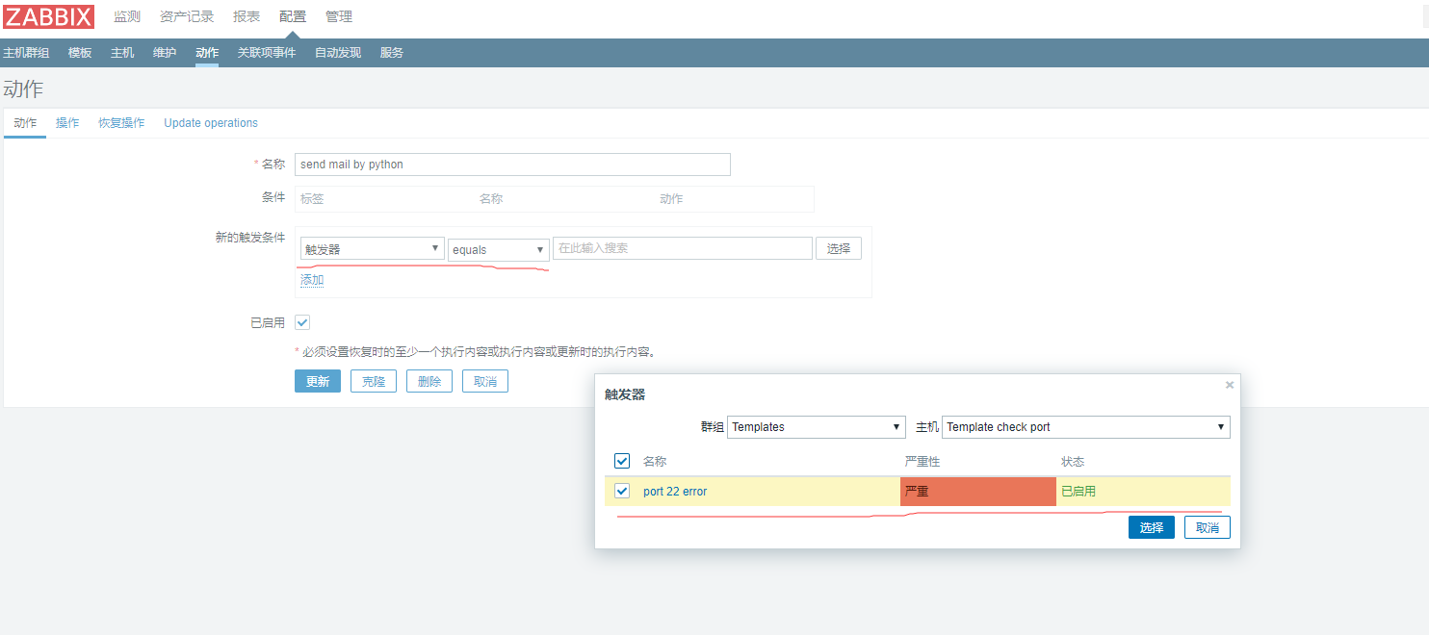Switch to the Update operations tab
Screen dimensions: 1429x635
(211, 123)
